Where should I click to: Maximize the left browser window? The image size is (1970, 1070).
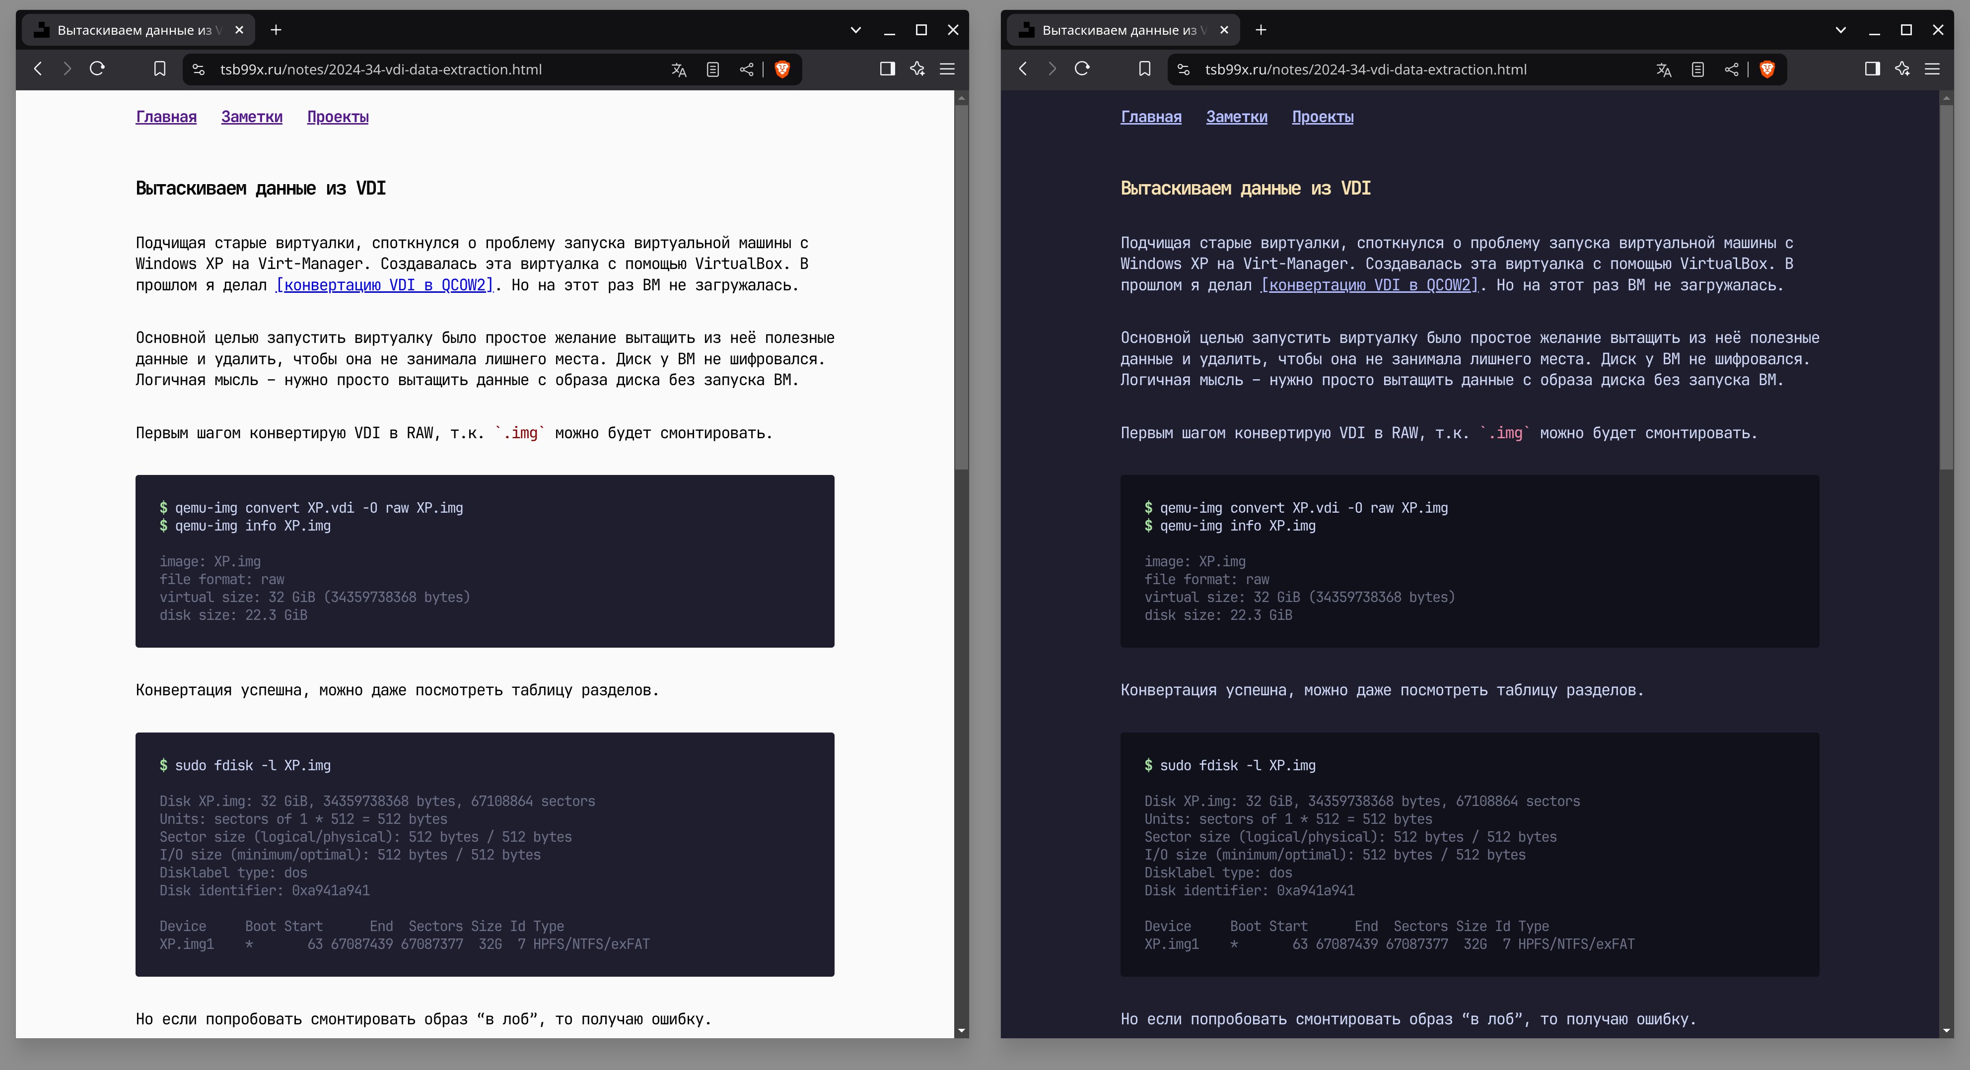[x=921, y=30]
